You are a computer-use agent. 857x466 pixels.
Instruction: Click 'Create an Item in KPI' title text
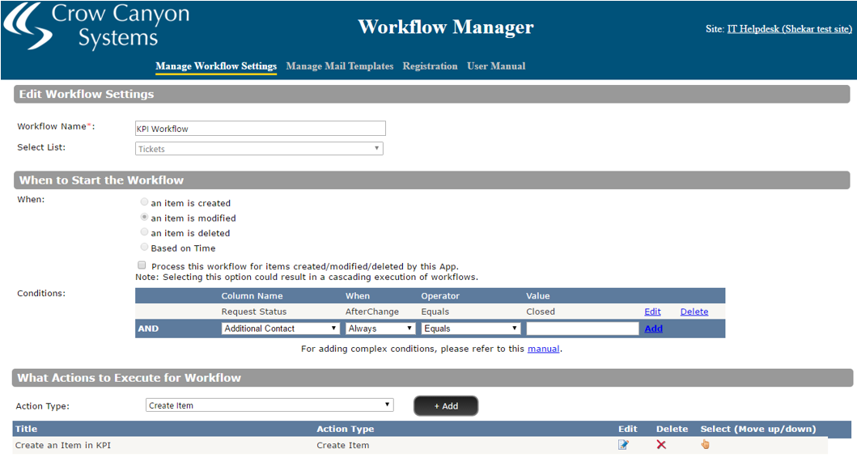point(63,445)
